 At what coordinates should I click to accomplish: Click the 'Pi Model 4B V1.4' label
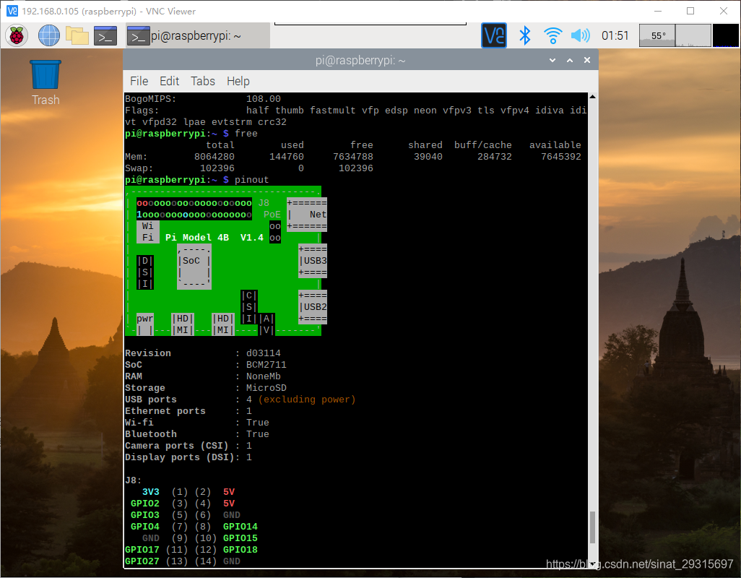(214, 237)
